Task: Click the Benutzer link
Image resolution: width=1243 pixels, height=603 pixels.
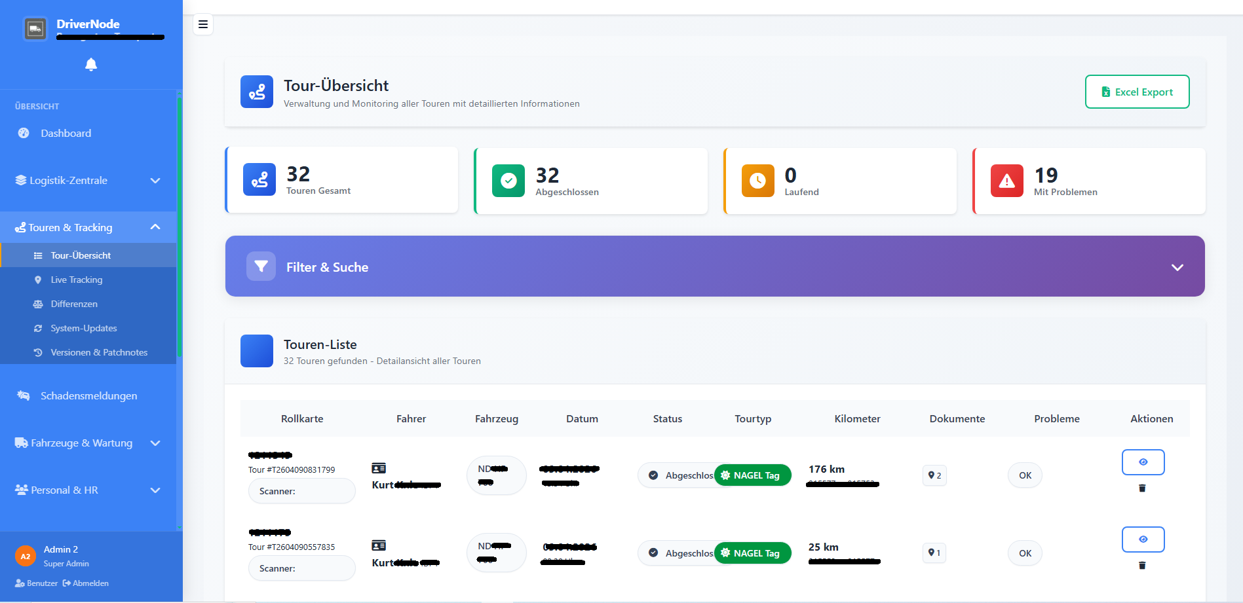Action: (37, 583)
